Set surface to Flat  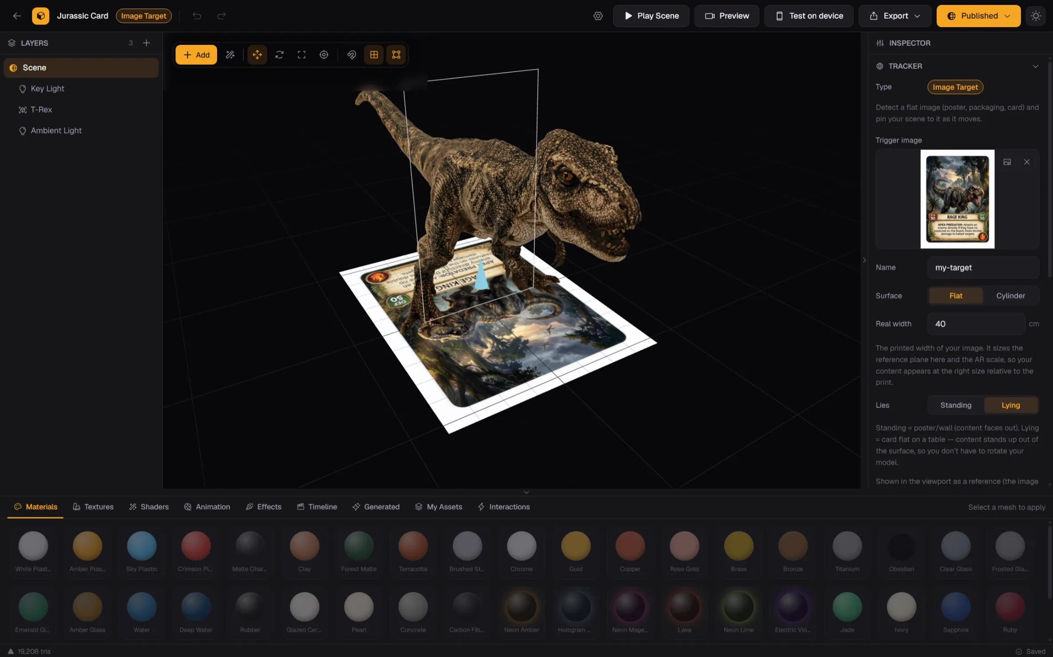click(x=956, y=296)
